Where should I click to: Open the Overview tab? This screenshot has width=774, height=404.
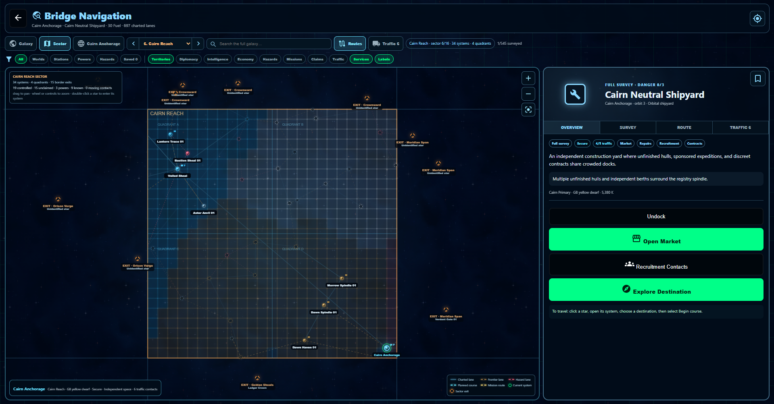[x=572, y=128]
